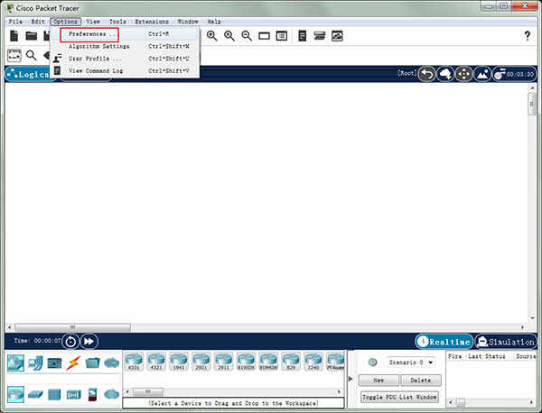Click Toggle PDU List Window button
This screenshot has width=542, height=413.
point(399,397)
